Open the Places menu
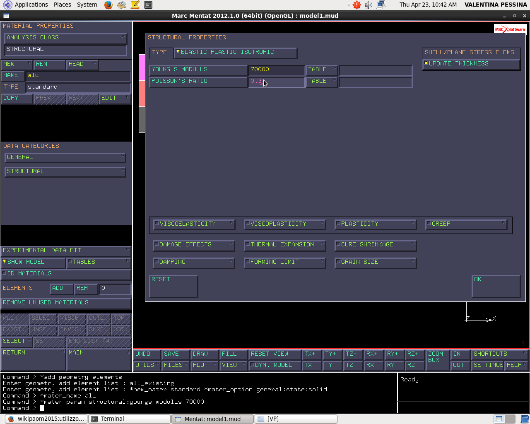This screenshot has height=424, width=530. [x=62, y=5]
